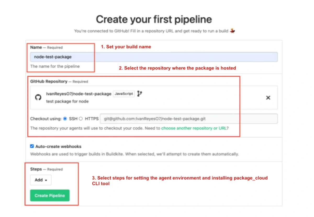
Task: Toggle the Auto-create webhooks checkbox
Action: pos(32,146)
